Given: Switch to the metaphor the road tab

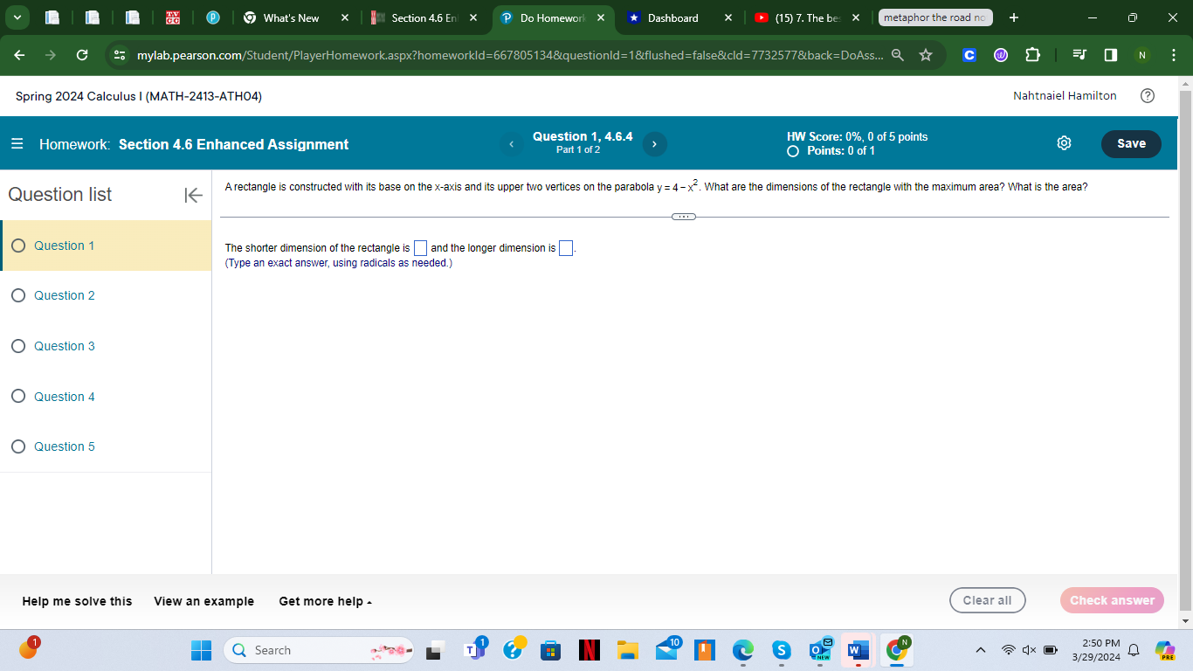Looking at the screenshot, I should pyautogui.click(x=935, y=17).
